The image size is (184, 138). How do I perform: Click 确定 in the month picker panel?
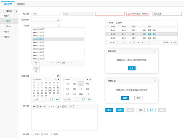click(x=89, y=99)
